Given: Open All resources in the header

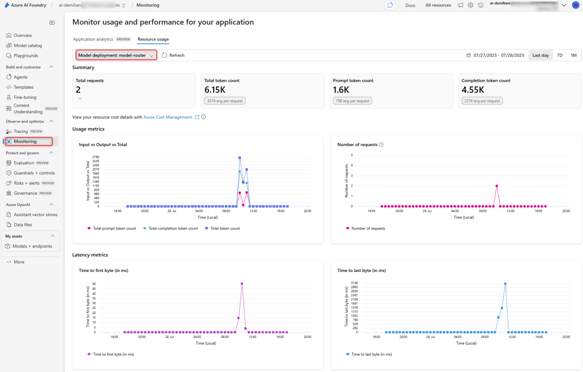Looking at the screenshot, I should 438,5.
